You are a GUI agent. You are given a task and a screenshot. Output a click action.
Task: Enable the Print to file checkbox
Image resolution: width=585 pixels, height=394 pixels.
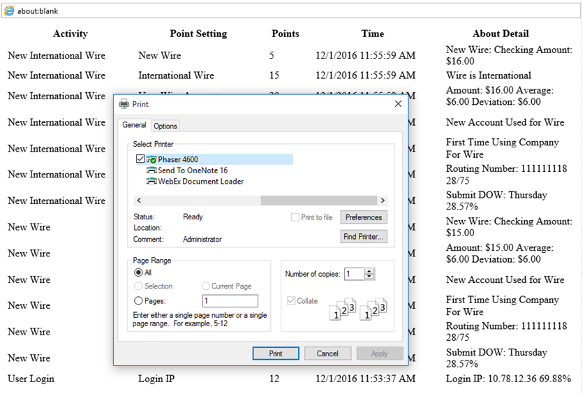coord(295,217)
